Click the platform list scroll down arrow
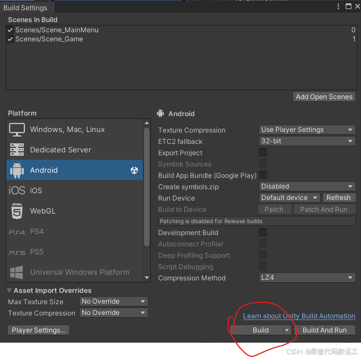The width and height of the screenshot is (361, 358). pos(147,278)
